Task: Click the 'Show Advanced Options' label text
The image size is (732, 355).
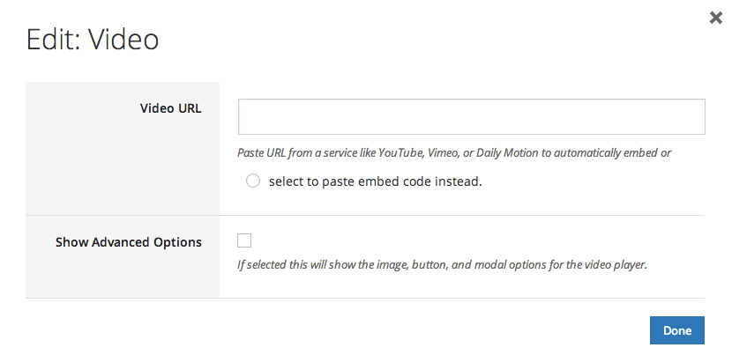Action: 128,241
